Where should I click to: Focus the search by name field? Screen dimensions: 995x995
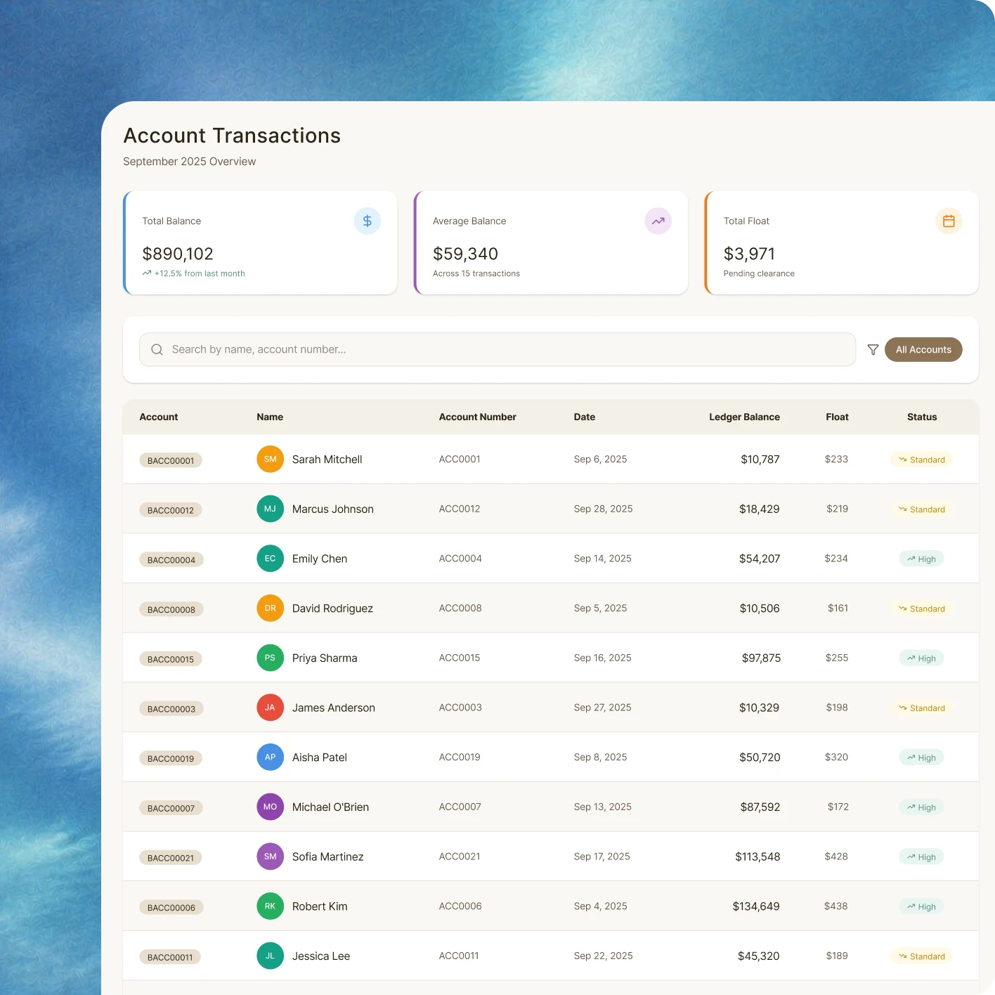pos(497,350)
